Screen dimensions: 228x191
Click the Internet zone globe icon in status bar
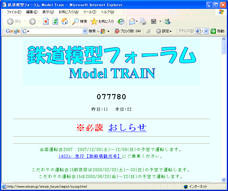point(186,187)
